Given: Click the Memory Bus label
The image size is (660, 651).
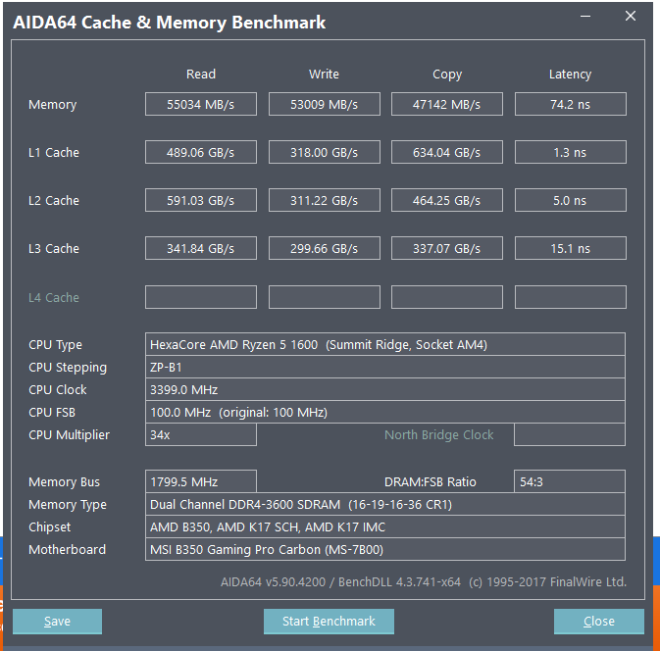Looking at the screenshot, I should 64,481.
